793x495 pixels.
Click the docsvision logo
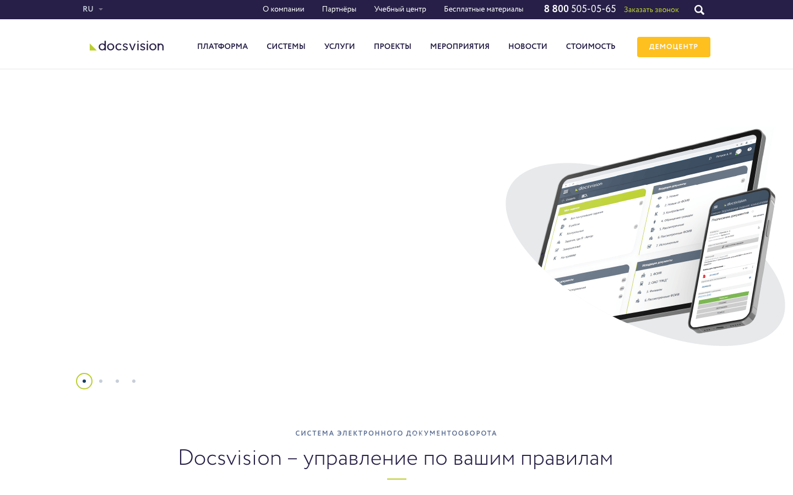[127, 46]
